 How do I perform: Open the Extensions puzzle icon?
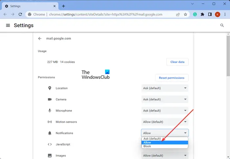202,14
